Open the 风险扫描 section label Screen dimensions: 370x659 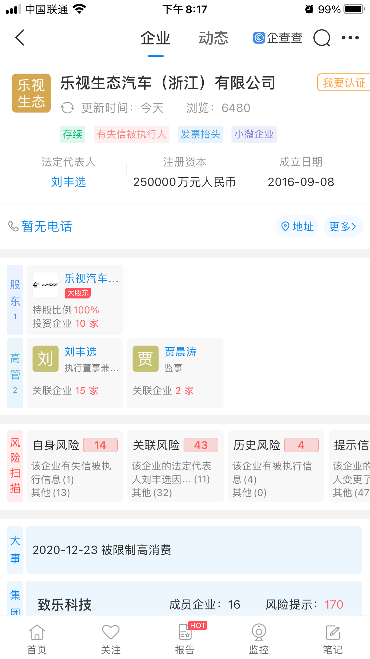click(x=15, y=466)
